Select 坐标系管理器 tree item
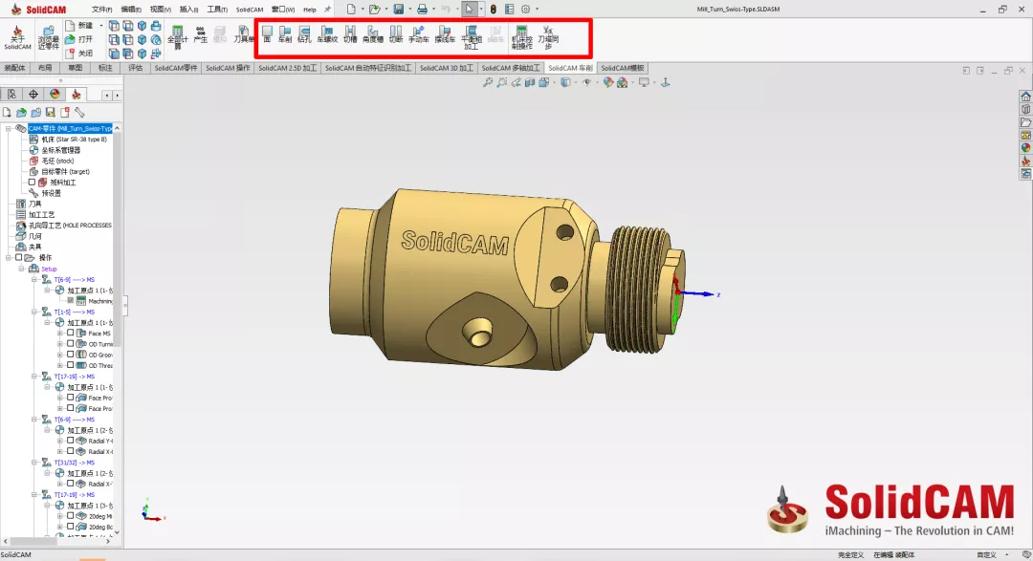1033x561 pixels. coord(60,150)
